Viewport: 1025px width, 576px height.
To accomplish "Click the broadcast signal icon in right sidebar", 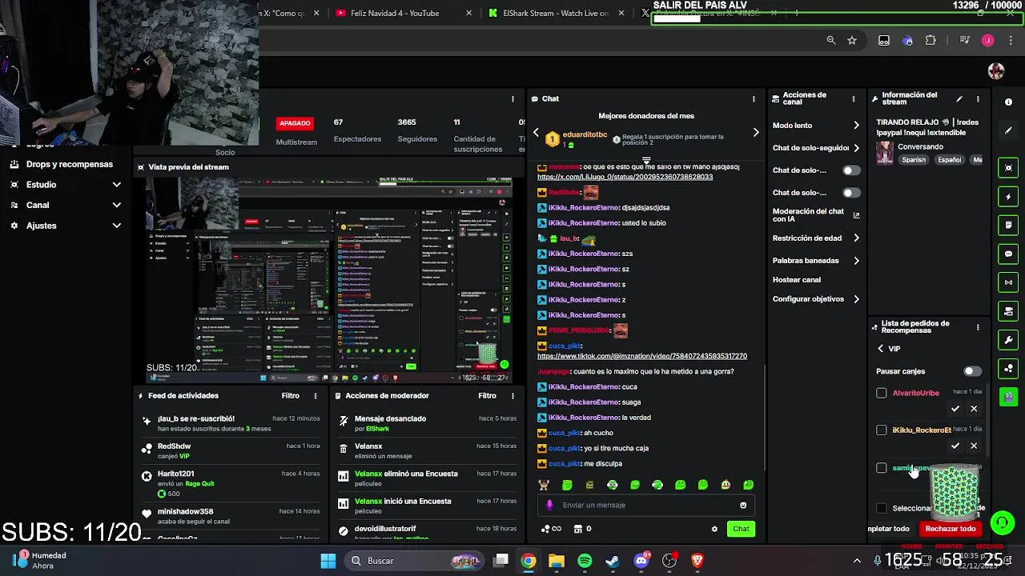I will tap(1008, 282).
